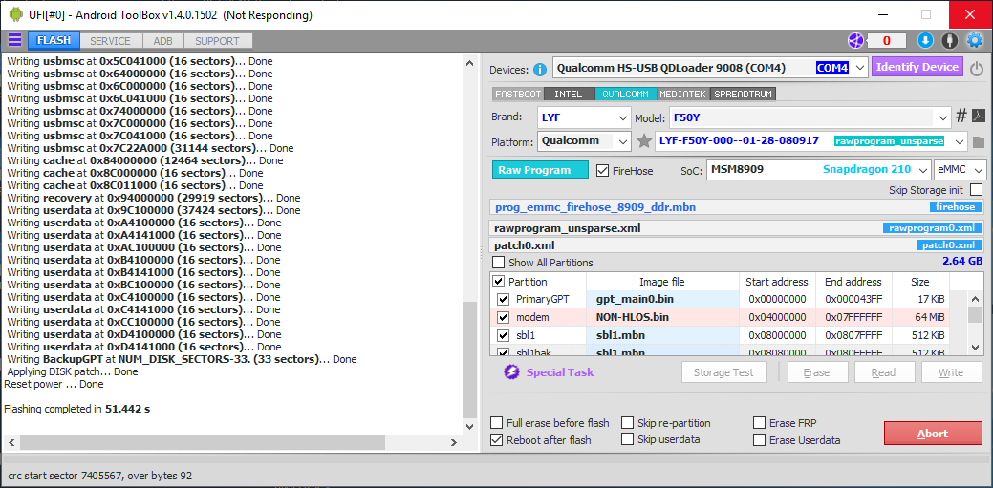993x488 pixels.
Task: Click the NON-HLOS.bin image file cell
Action: click(x=662, y=317)
